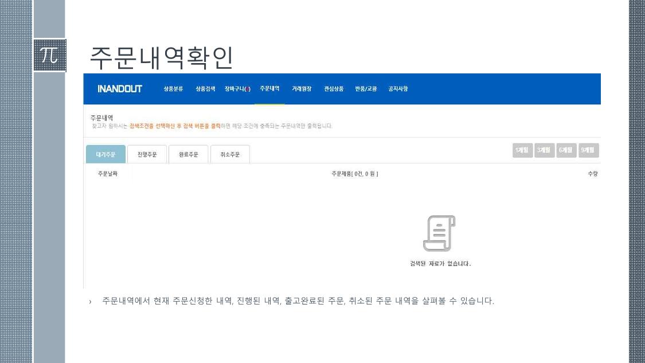Screen dimensions: 645x363
Task: Open the 반품/교환 menu
Action: pyautogui.click(x=366, y=89)
